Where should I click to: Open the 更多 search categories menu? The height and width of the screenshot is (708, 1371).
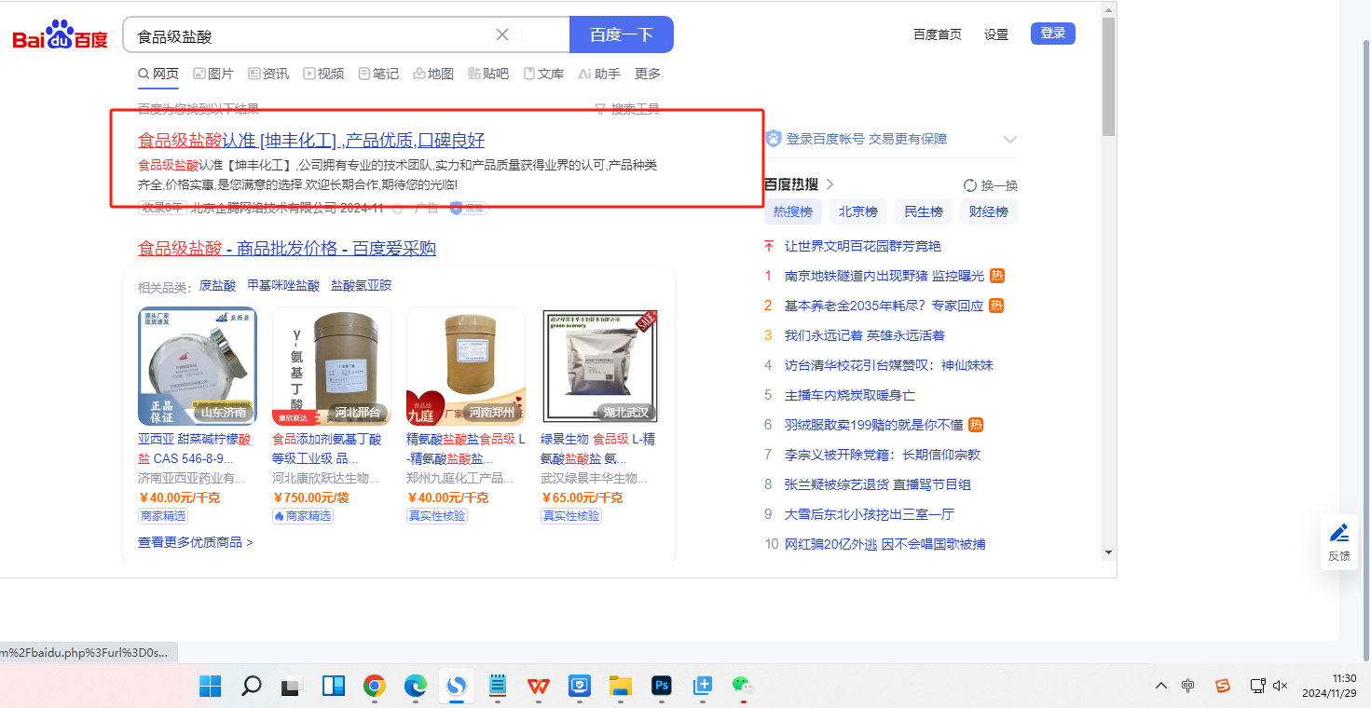pyautogui.click(x=648, y=74)
